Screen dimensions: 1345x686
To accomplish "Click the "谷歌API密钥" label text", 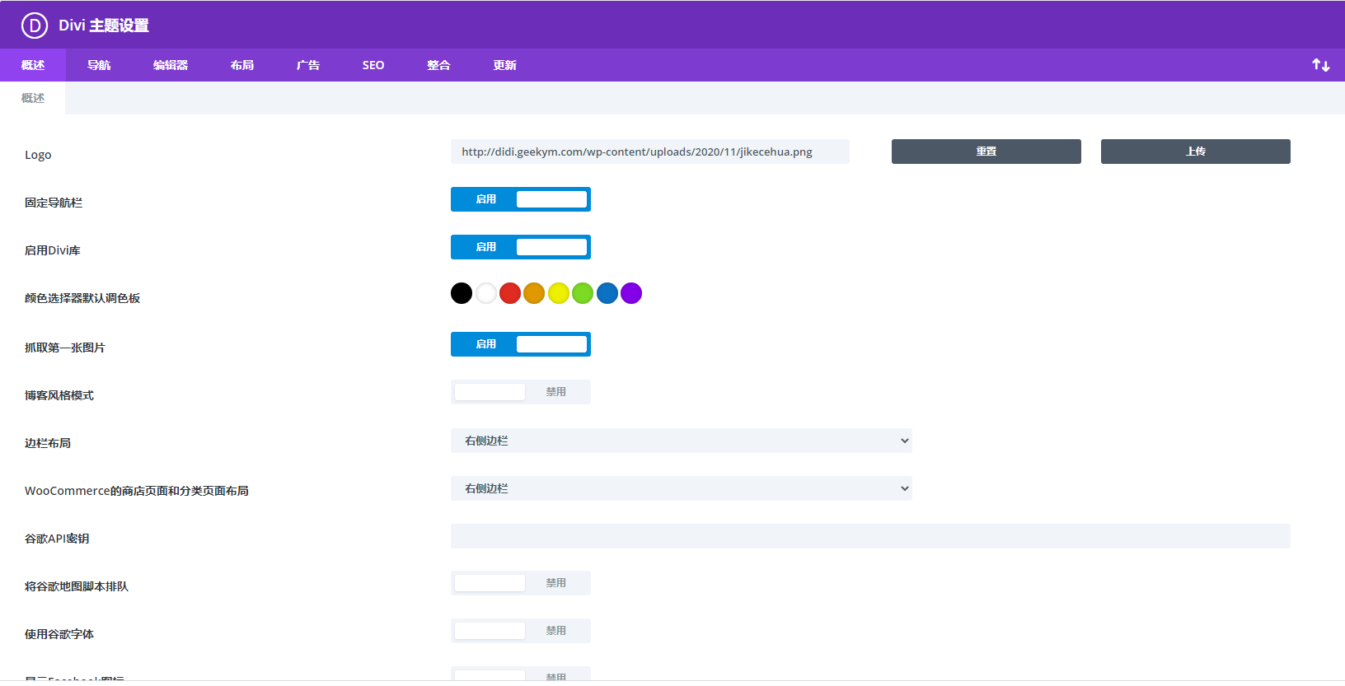I will tap(57, 539).
